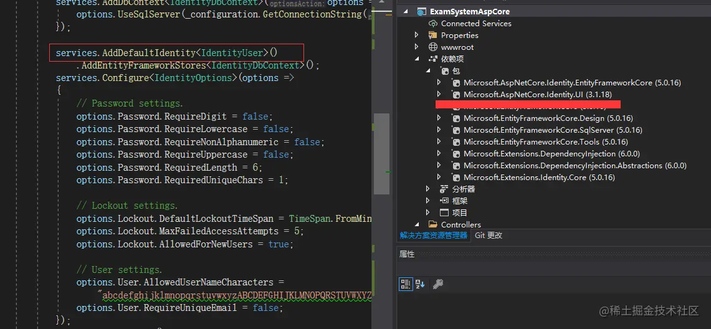Screen dimensions: 711x329
Task: Switch to Git 更改 tab
Action: [489, 236]
